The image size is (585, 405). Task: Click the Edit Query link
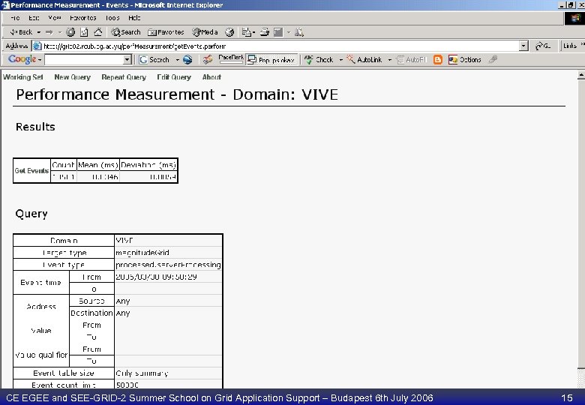pos(174,77)
